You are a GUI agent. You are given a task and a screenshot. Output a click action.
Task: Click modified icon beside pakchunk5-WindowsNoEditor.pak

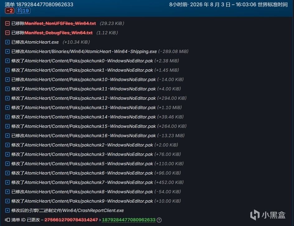click(7, 164)
